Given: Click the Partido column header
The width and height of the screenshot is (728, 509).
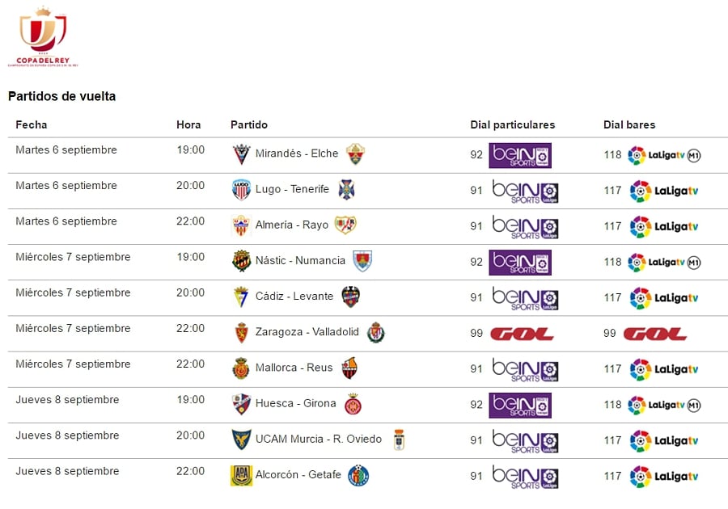Looking at the screenshot, I should click(249, 125).
